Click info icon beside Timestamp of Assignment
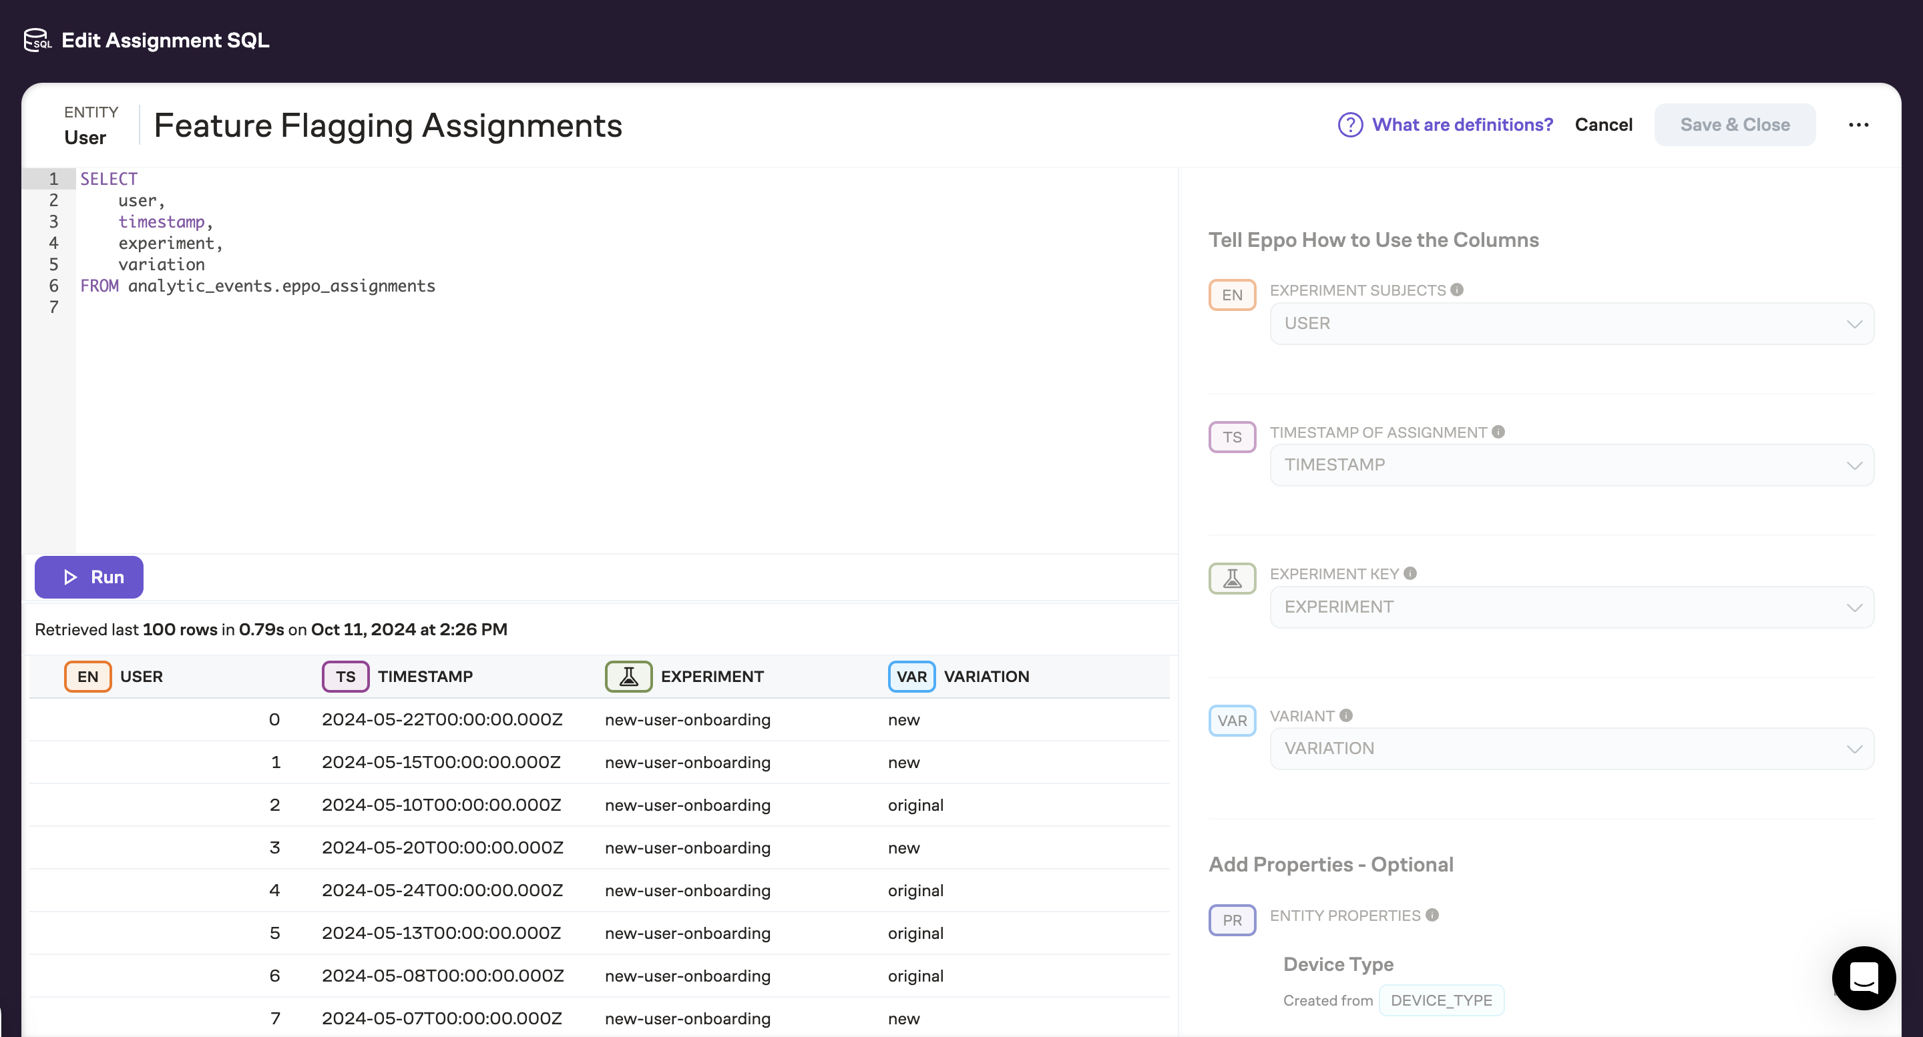The height and width of the screenshot is (1037, 1923). [x=1498, y=432]
